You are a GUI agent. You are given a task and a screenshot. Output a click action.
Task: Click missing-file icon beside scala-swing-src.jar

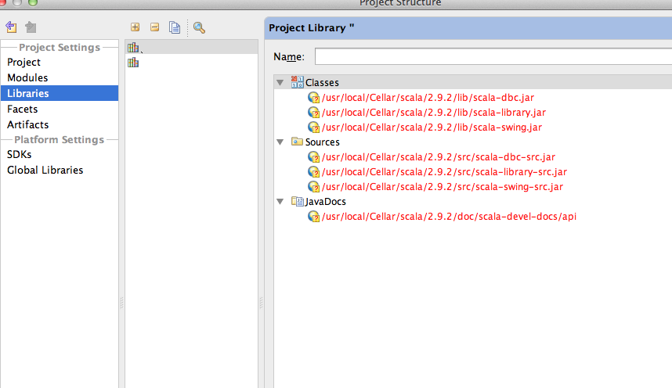click(x=314, y=187)
